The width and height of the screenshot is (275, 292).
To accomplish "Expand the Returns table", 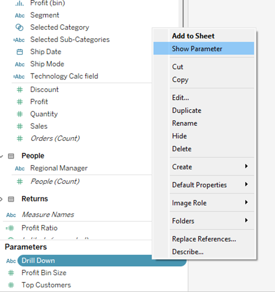I will [2, 199].
